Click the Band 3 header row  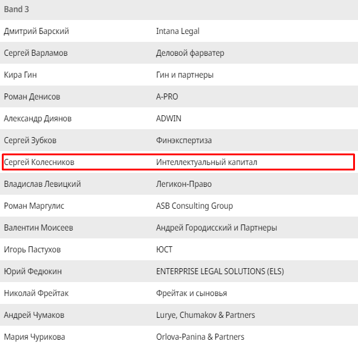(179, 10)
